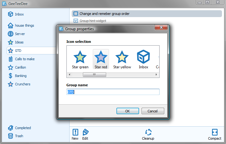Open the Banking group

pyautogui.click(x=20, y=76)
